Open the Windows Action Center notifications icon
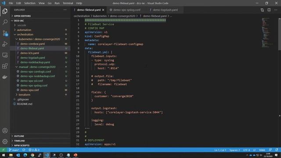This screenshot has height=158, width=281. point(276,155)
